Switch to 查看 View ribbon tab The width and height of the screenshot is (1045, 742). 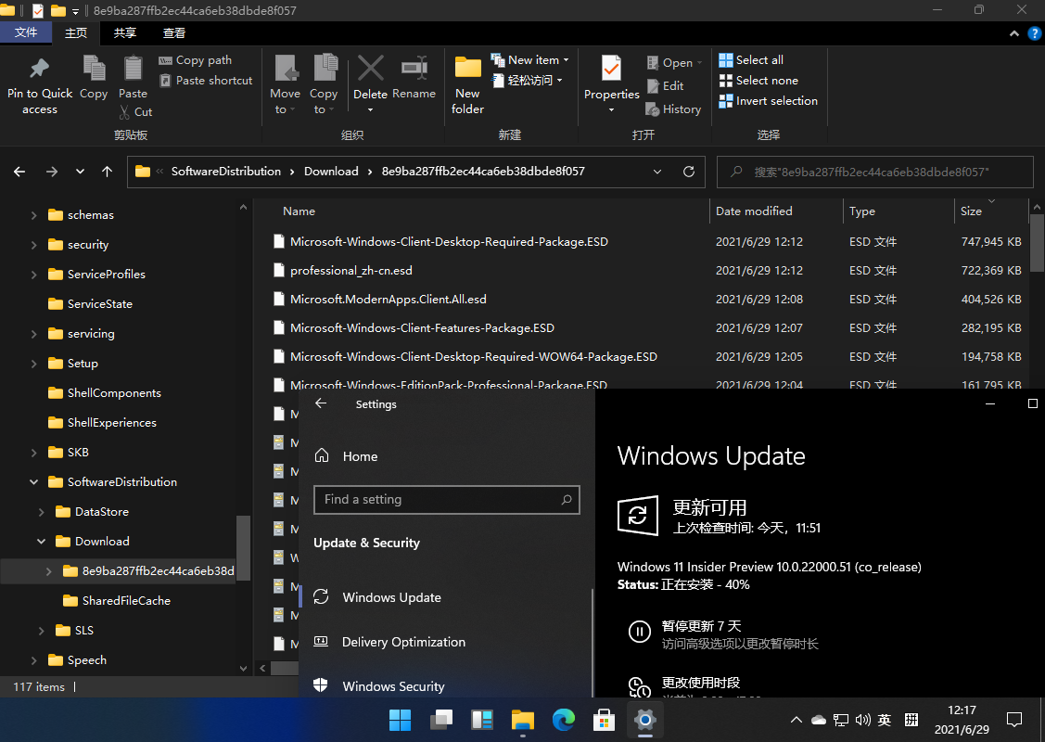[174, 32]
